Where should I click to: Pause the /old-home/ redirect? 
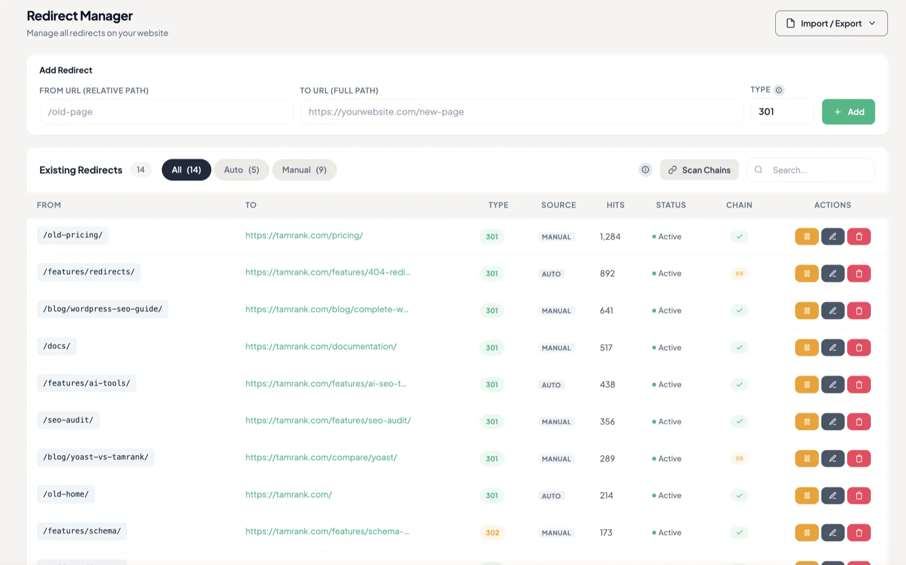click(806, 495)
